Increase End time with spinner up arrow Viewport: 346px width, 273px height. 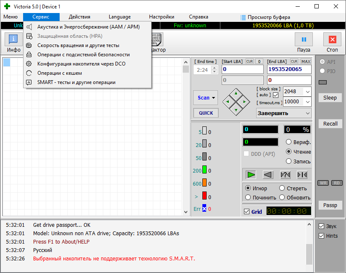pos(214,68)
